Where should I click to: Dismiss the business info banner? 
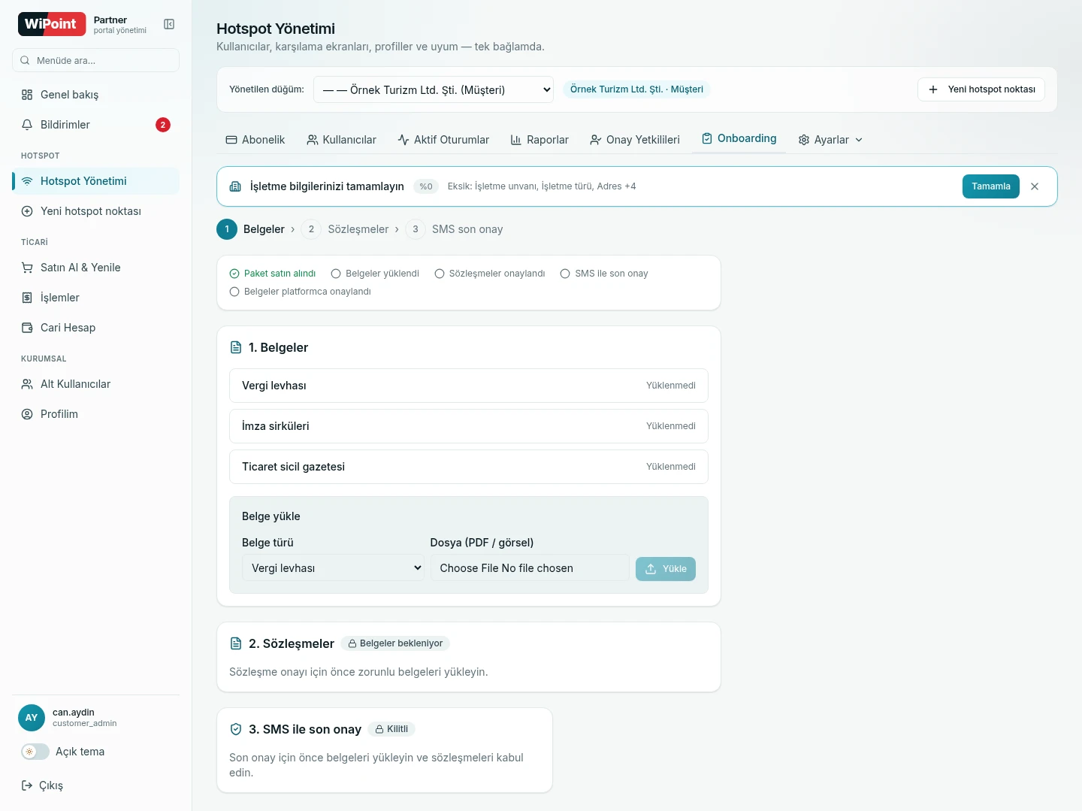[1035, 186]
